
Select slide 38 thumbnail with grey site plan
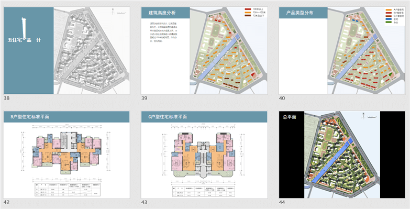click(x=67, y=50)
